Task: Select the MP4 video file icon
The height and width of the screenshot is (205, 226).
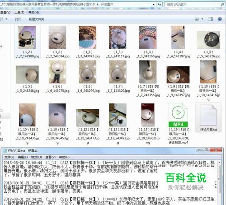Action: [x=178, y=115]
